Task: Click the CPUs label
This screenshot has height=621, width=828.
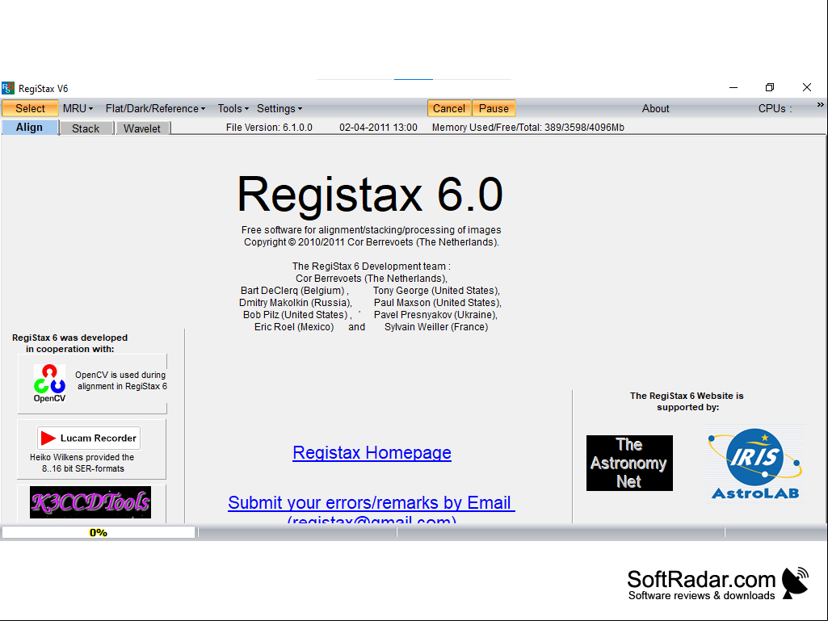Action: pyautogui.click(x=775, y=108)
